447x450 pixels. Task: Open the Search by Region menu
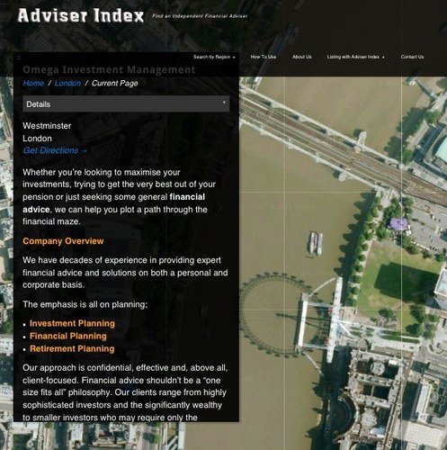coord(214,57)
